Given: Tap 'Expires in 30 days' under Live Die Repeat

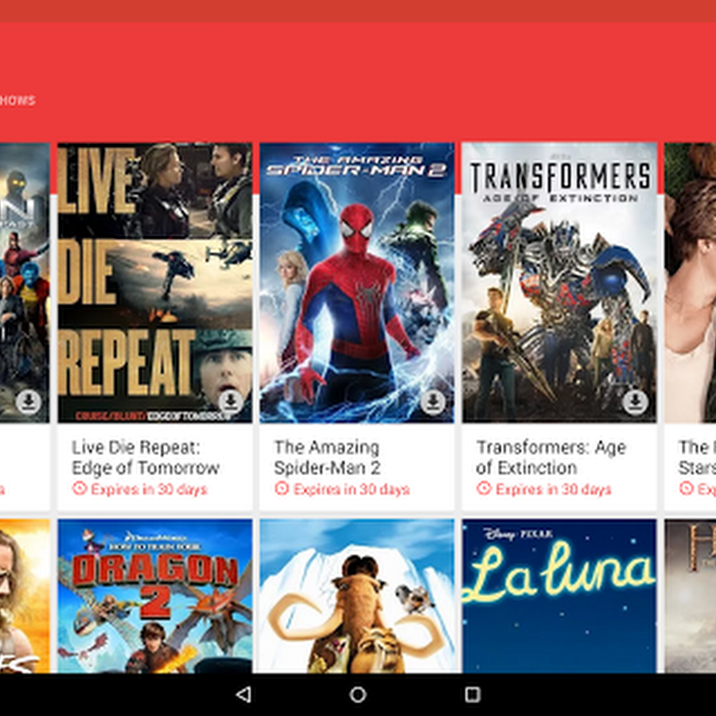Looking at the screenshot, I should click(149, 489).
